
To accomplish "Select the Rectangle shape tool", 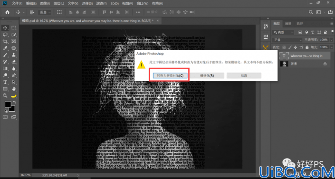I will 5,89.
